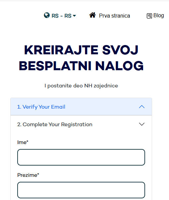Click the Prezime field label
The image size is (169, 200).
coord(28,175)
